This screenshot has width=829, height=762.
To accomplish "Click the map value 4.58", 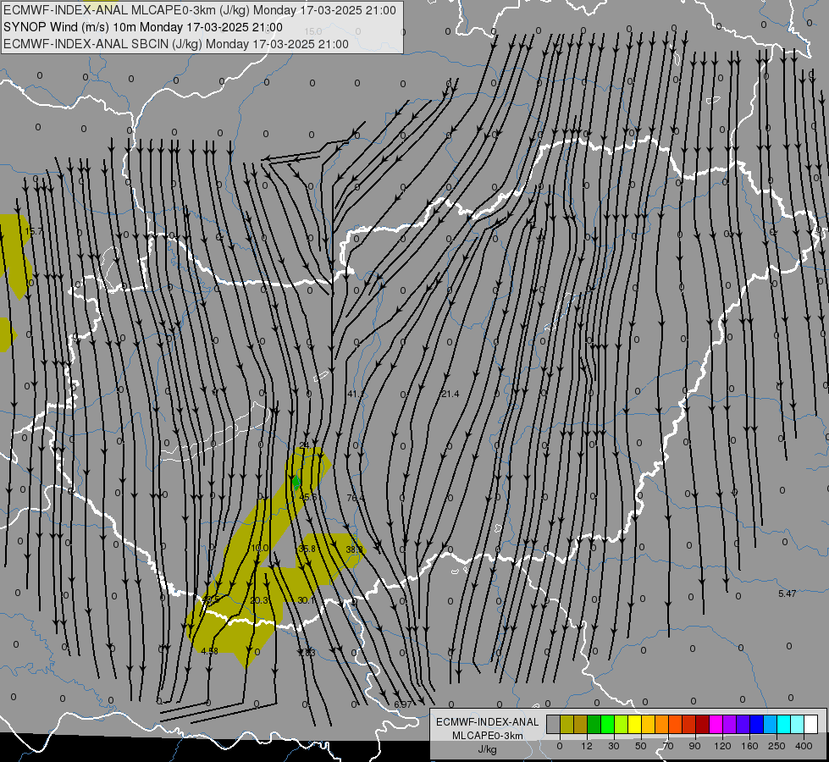I will click(210, 651).
